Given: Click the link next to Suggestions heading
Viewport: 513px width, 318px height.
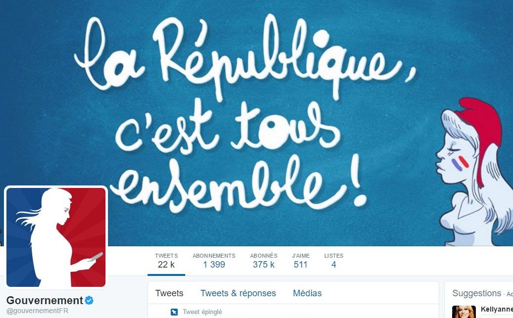Looking at the screenshot, I should pyautogui.click(x=510, y=294).
